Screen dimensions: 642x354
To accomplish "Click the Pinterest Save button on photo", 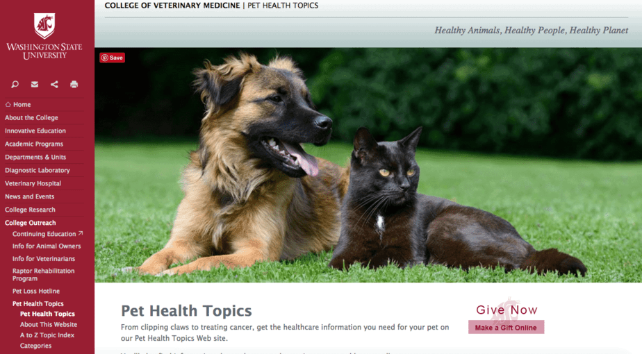I will pyautogui.click(x=112, y=58).
